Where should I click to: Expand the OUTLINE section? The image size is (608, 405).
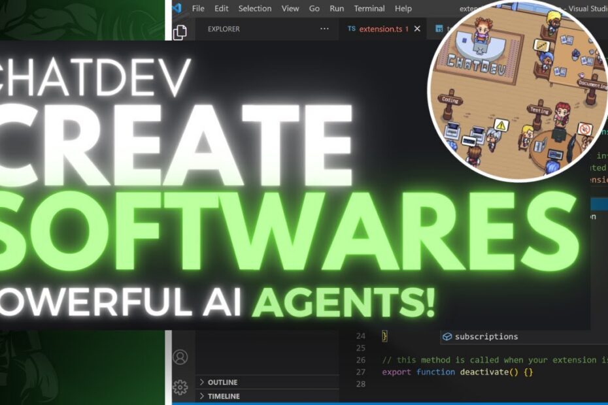click(x=267, y=382)
